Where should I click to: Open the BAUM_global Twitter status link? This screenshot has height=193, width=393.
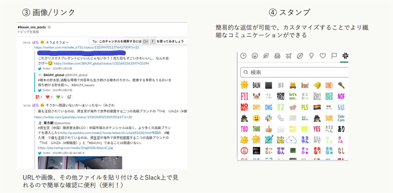[x=101, y=64]
